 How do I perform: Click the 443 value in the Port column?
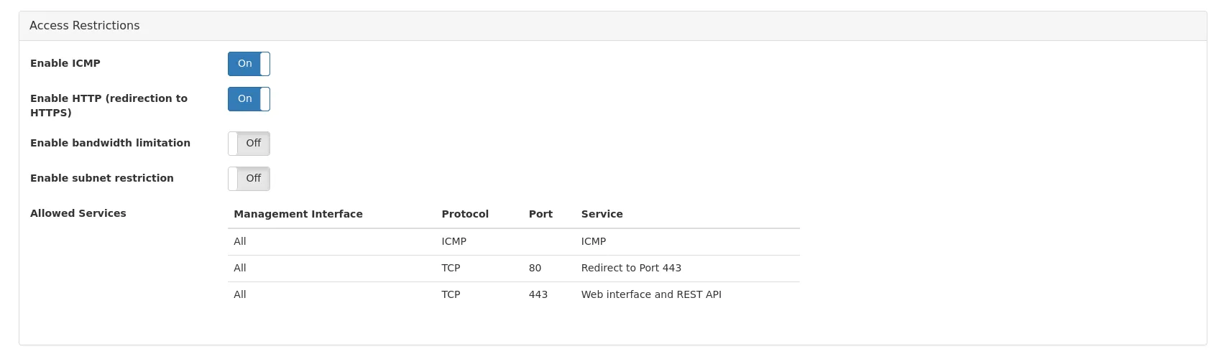click(x=538, y=294)
